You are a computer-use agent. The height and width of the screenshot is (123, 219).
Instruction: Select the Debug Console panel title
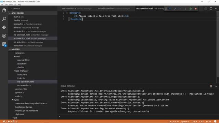click(x=68, y=86)
